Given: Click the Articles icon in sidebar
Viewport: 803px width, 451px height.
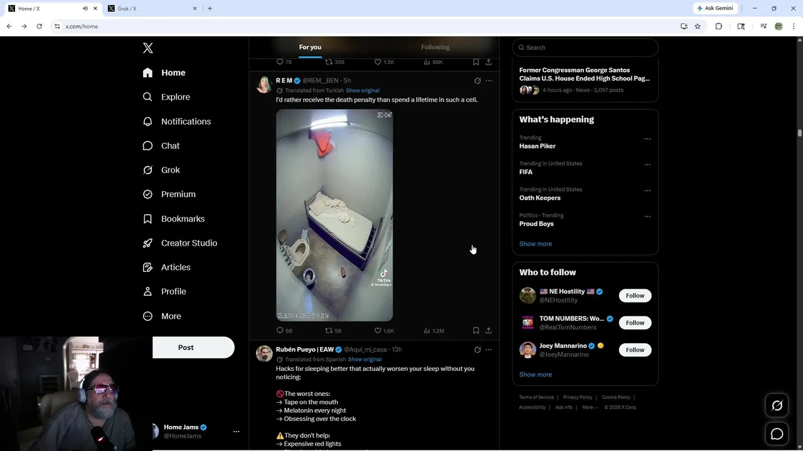Looking at the screenshot, I should coord(147,267).
